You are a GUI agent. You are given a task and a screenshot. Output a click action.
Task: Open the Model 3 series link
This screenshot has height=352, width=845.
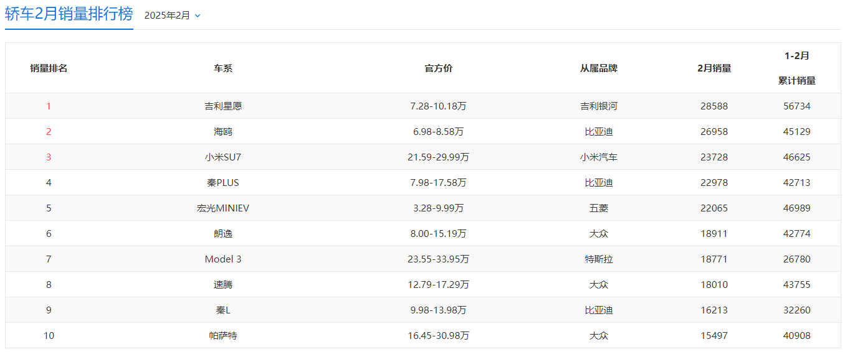pyautogui.click(x=223, y=259)
